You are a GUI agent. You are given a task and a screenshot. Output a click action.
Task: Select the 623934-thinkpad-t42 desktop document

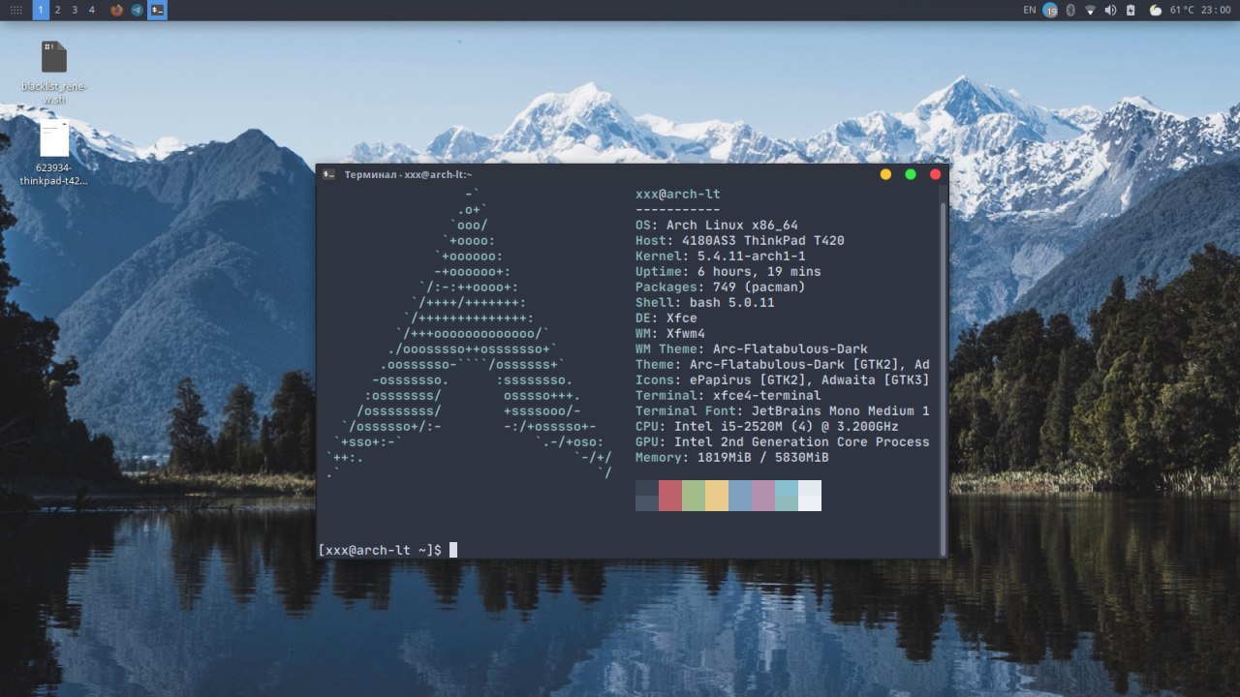point(54,153)
